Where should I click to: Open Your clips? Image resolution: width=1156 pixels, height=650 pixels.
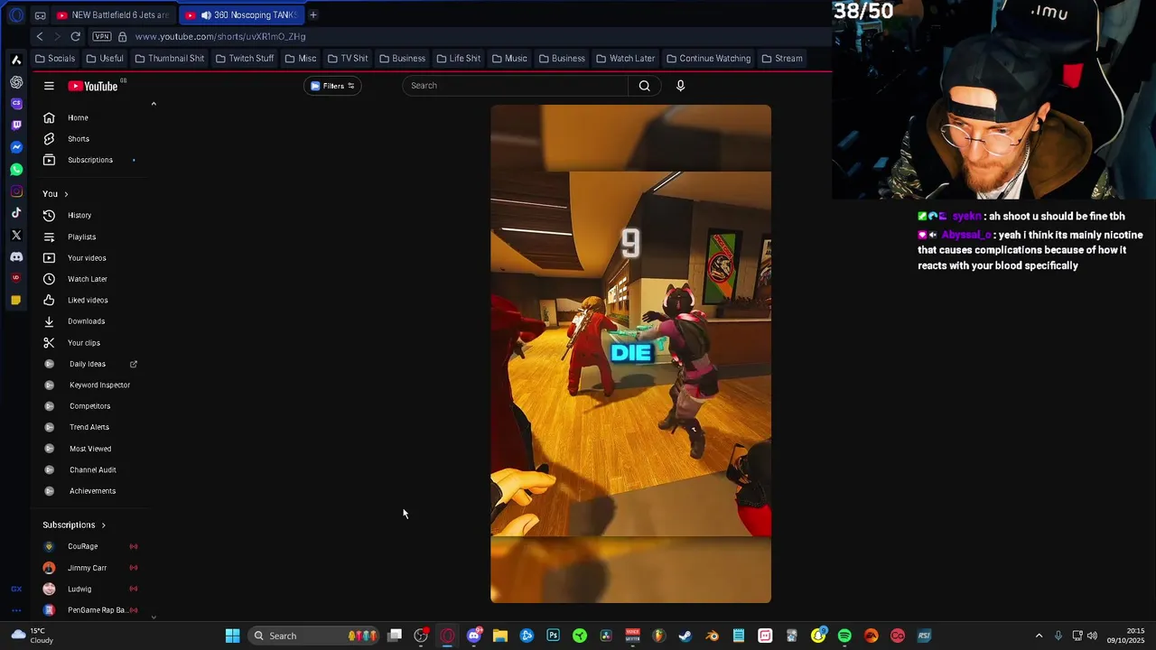point(83,343)
